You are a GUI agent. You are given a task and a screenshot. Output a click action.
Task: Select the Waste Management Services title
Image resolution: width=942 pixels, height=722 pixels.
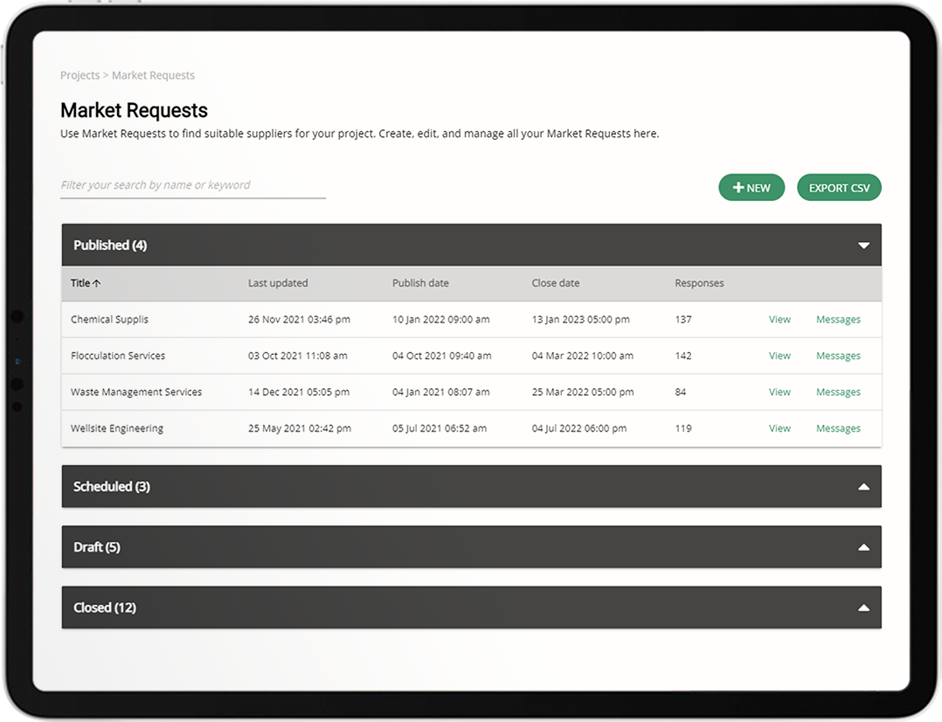tap(136, 392)
